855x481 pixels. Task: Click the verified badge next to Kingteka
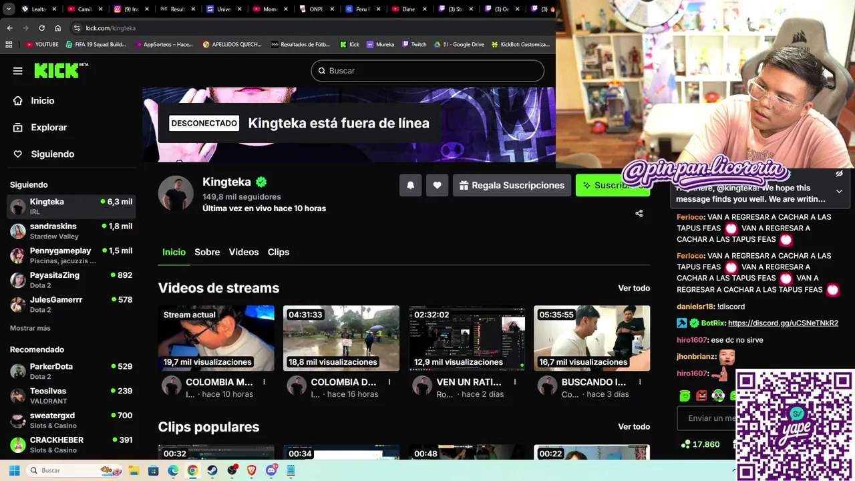tap(261, 182)
